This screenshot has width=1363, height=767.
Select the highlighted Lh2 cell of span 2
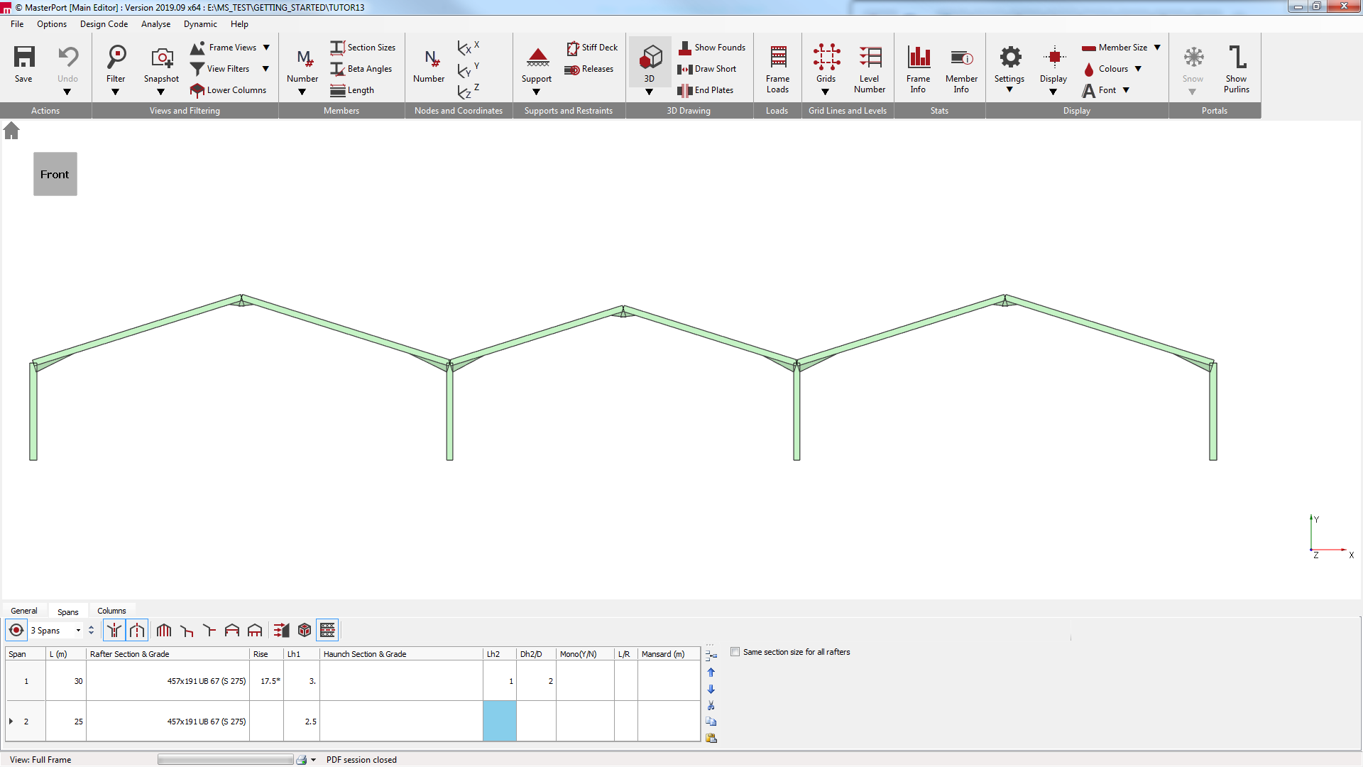(500, 721)
